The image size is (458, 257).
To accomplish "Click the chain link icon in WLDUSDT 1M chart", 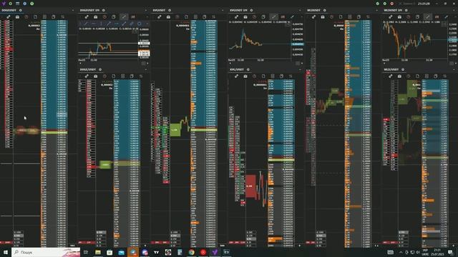I will (391, 17).
